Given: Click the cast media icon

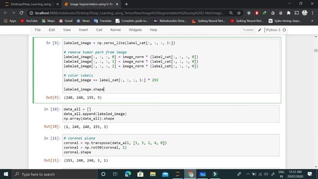Looking at the screenshot, I should (x=297, y=13).
